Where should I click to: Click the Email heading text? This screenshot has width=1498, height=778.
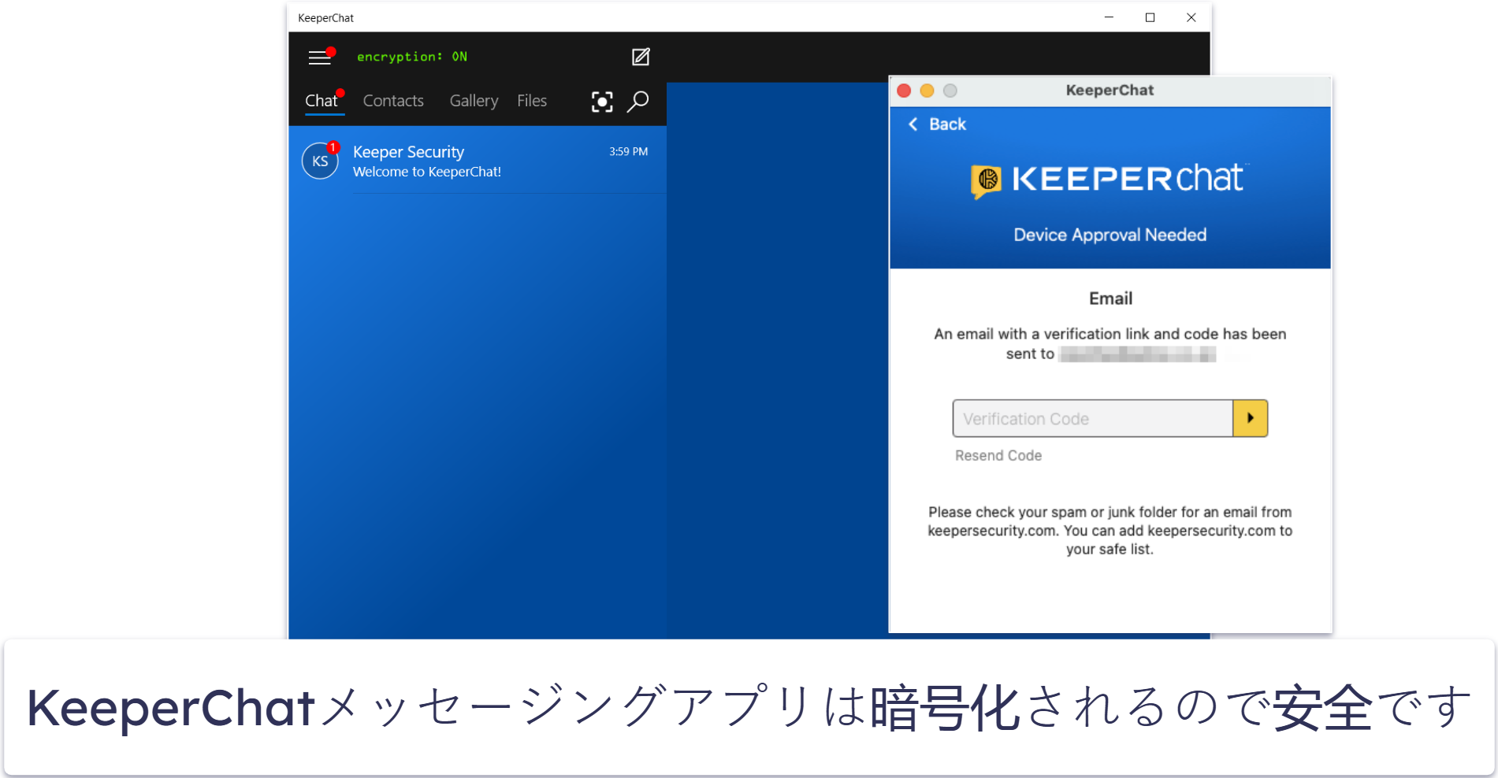coord(1110,298)
